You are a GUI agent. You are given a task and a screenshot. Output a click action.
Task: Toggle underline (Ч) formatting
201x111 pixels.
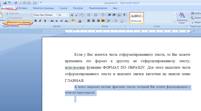point(45,21)
